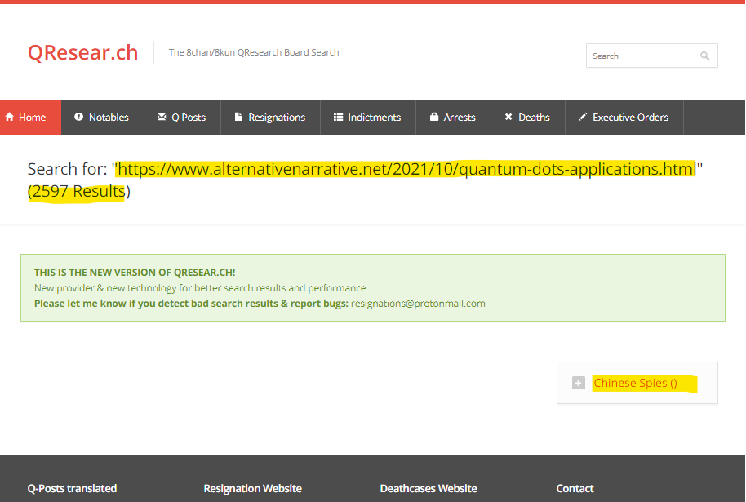The width and height of the screenshot is (746, 502).
Task: Click the QResear.ch site logo
Action: 82,52
